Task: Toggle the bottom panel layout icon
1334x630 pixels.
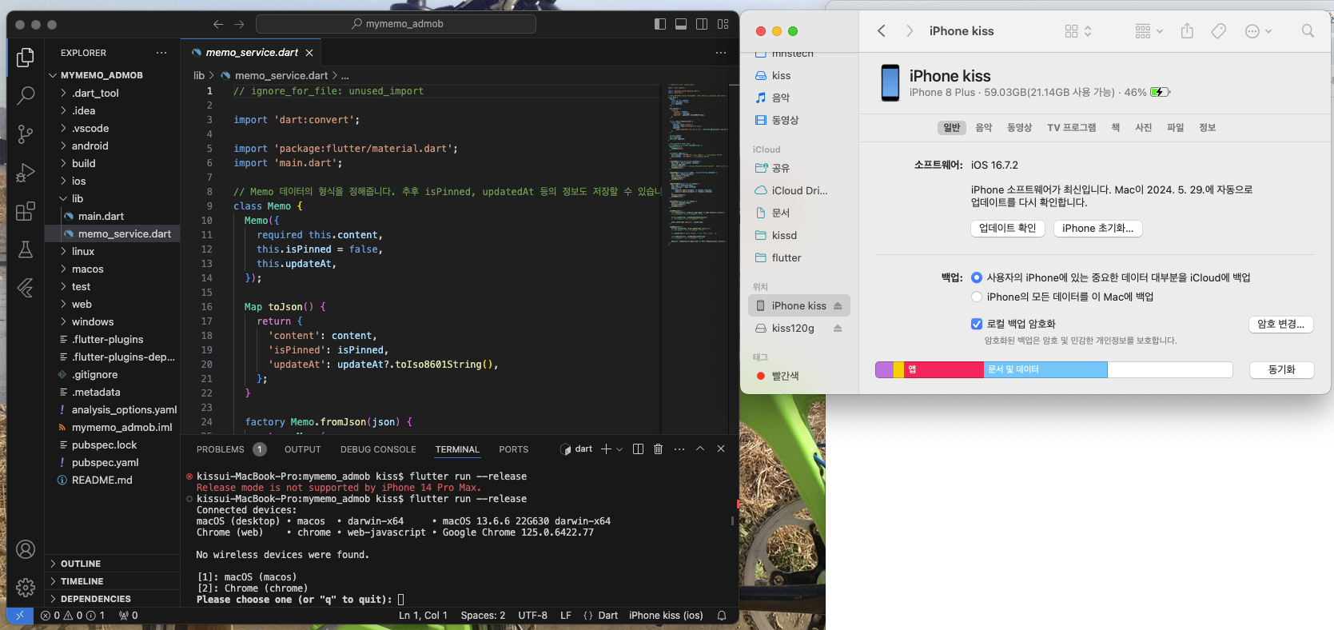Action: (681, 24)
